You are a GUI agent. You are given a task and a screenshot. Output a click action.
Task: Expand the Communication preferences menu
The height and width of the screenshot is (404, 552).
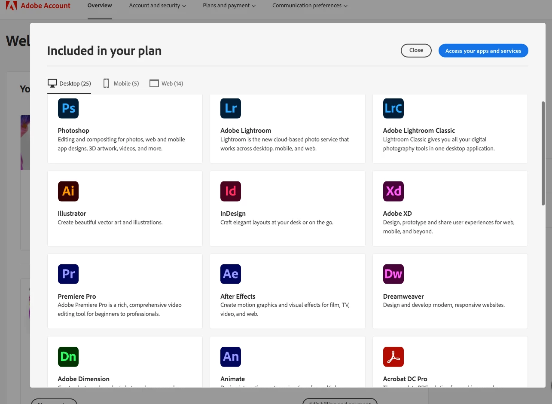click(310, 6)
